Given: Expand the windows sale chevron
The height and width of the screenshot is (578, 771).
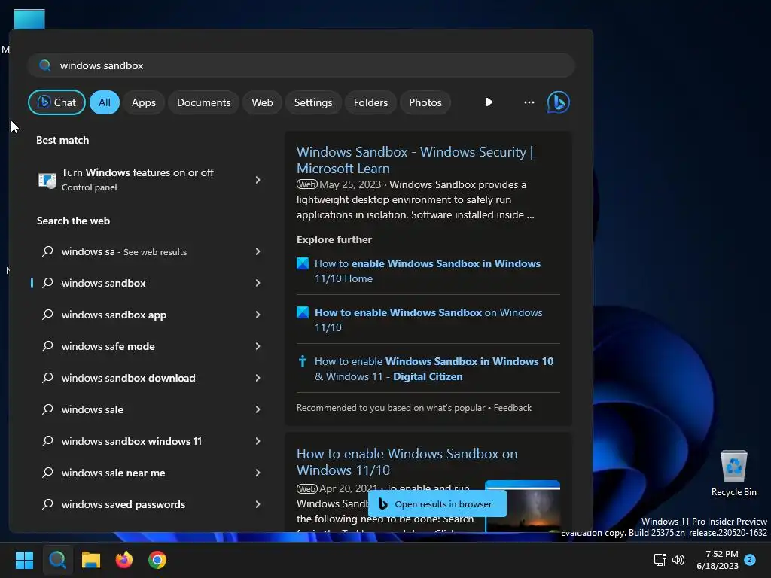Looking at the screenshot, I should coord(258,409).
